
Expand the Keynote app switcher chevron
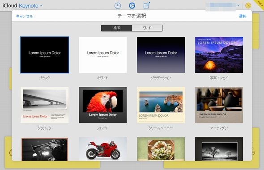pos(41,5)
